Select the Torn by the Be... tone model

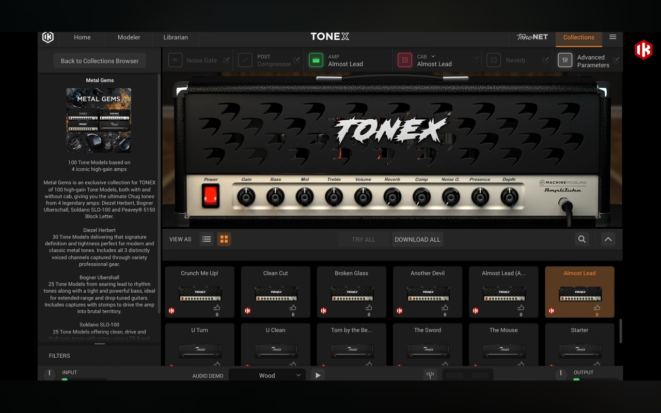(352, 345)
